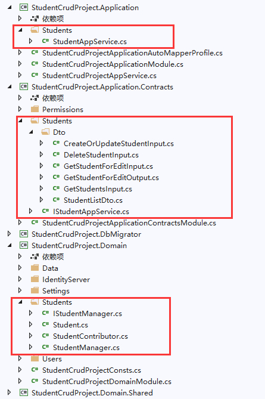Click the dependencies icon under StudentCrudProject.Domain
Image resolution: width=265 pixels, height=399 pixels.
click(35, 256)
